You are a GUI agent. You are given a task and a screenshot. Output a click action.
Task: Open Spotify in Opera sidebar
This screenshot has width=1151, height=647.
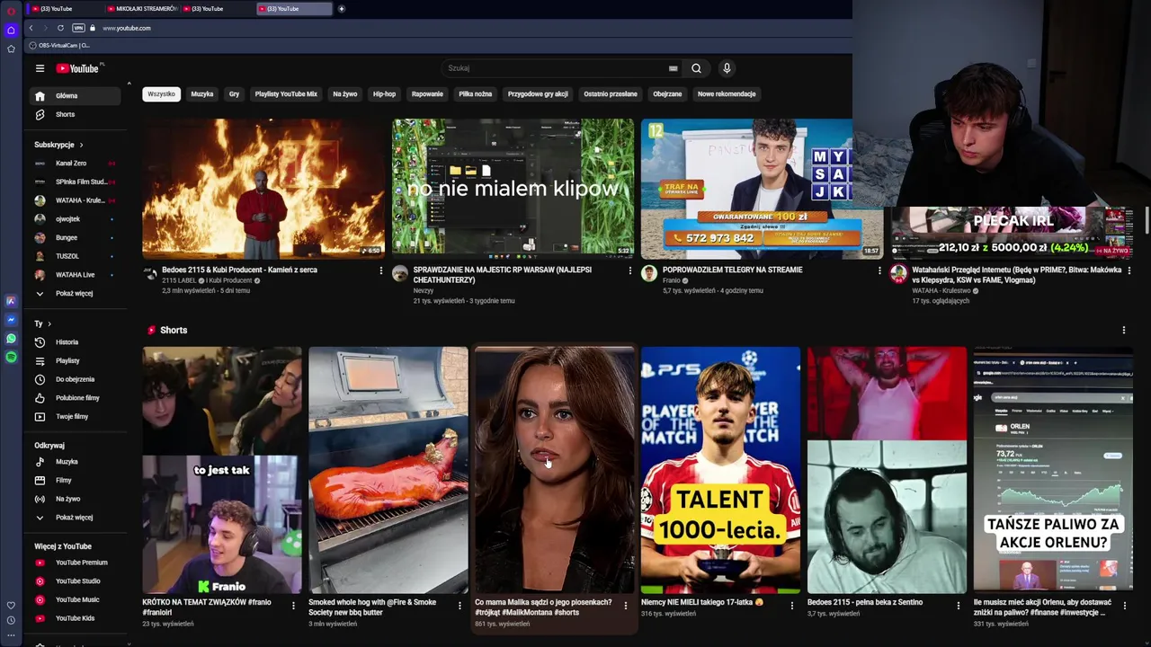[x=11, y=357]
